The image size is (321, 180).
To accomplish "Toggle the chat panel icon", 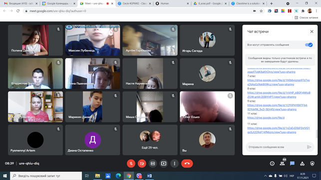I will [292, 164].
